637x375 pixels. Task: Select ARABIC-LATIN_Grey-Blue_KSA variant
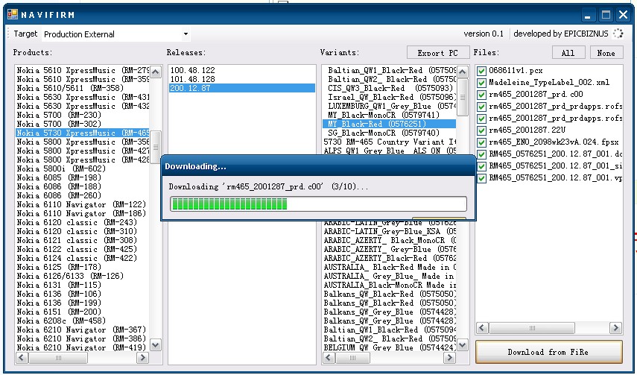click(x=390, y=231)
